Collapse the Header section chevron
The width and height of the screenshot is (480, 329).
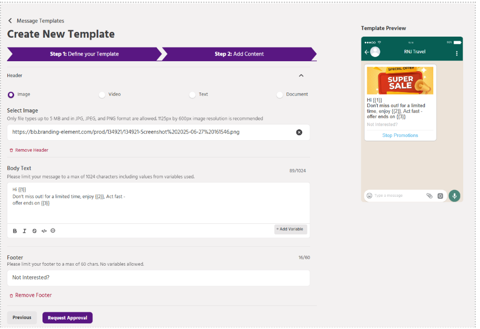point(301,76)
